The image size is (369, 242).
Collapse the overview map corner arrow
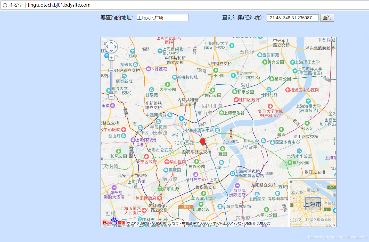point(334,225)
